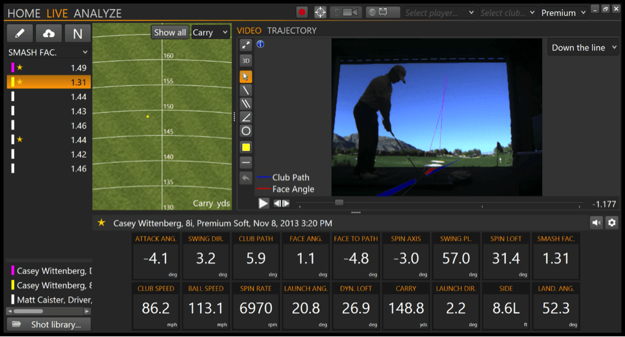Select the single line drawing tool
Viewport: 625px width, 337px height.
(x=246, y=90)
